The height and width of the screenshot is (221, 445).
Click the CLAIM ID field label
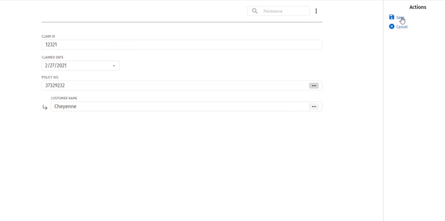point(48,37)
